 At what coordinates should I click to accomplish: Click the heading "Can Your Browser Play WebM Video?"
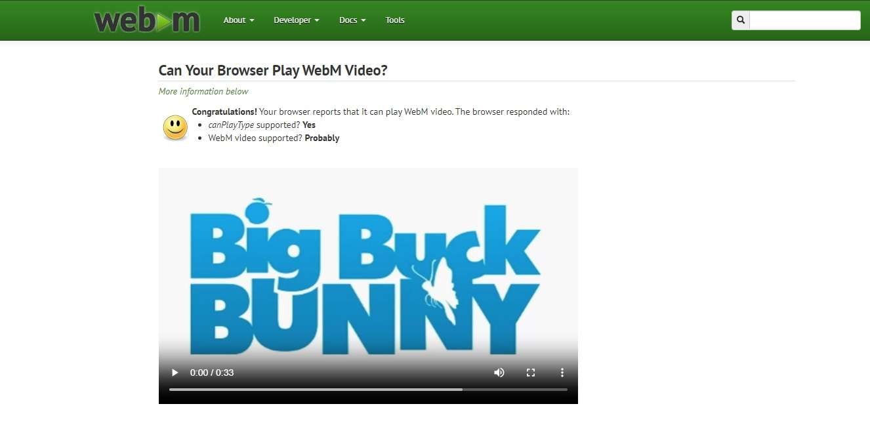pos(273,70)
